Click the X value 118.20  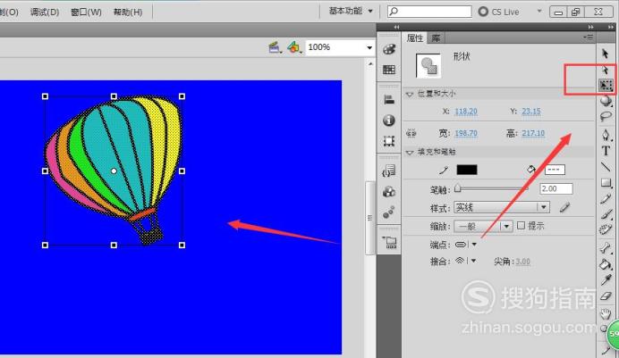(466, 112)
